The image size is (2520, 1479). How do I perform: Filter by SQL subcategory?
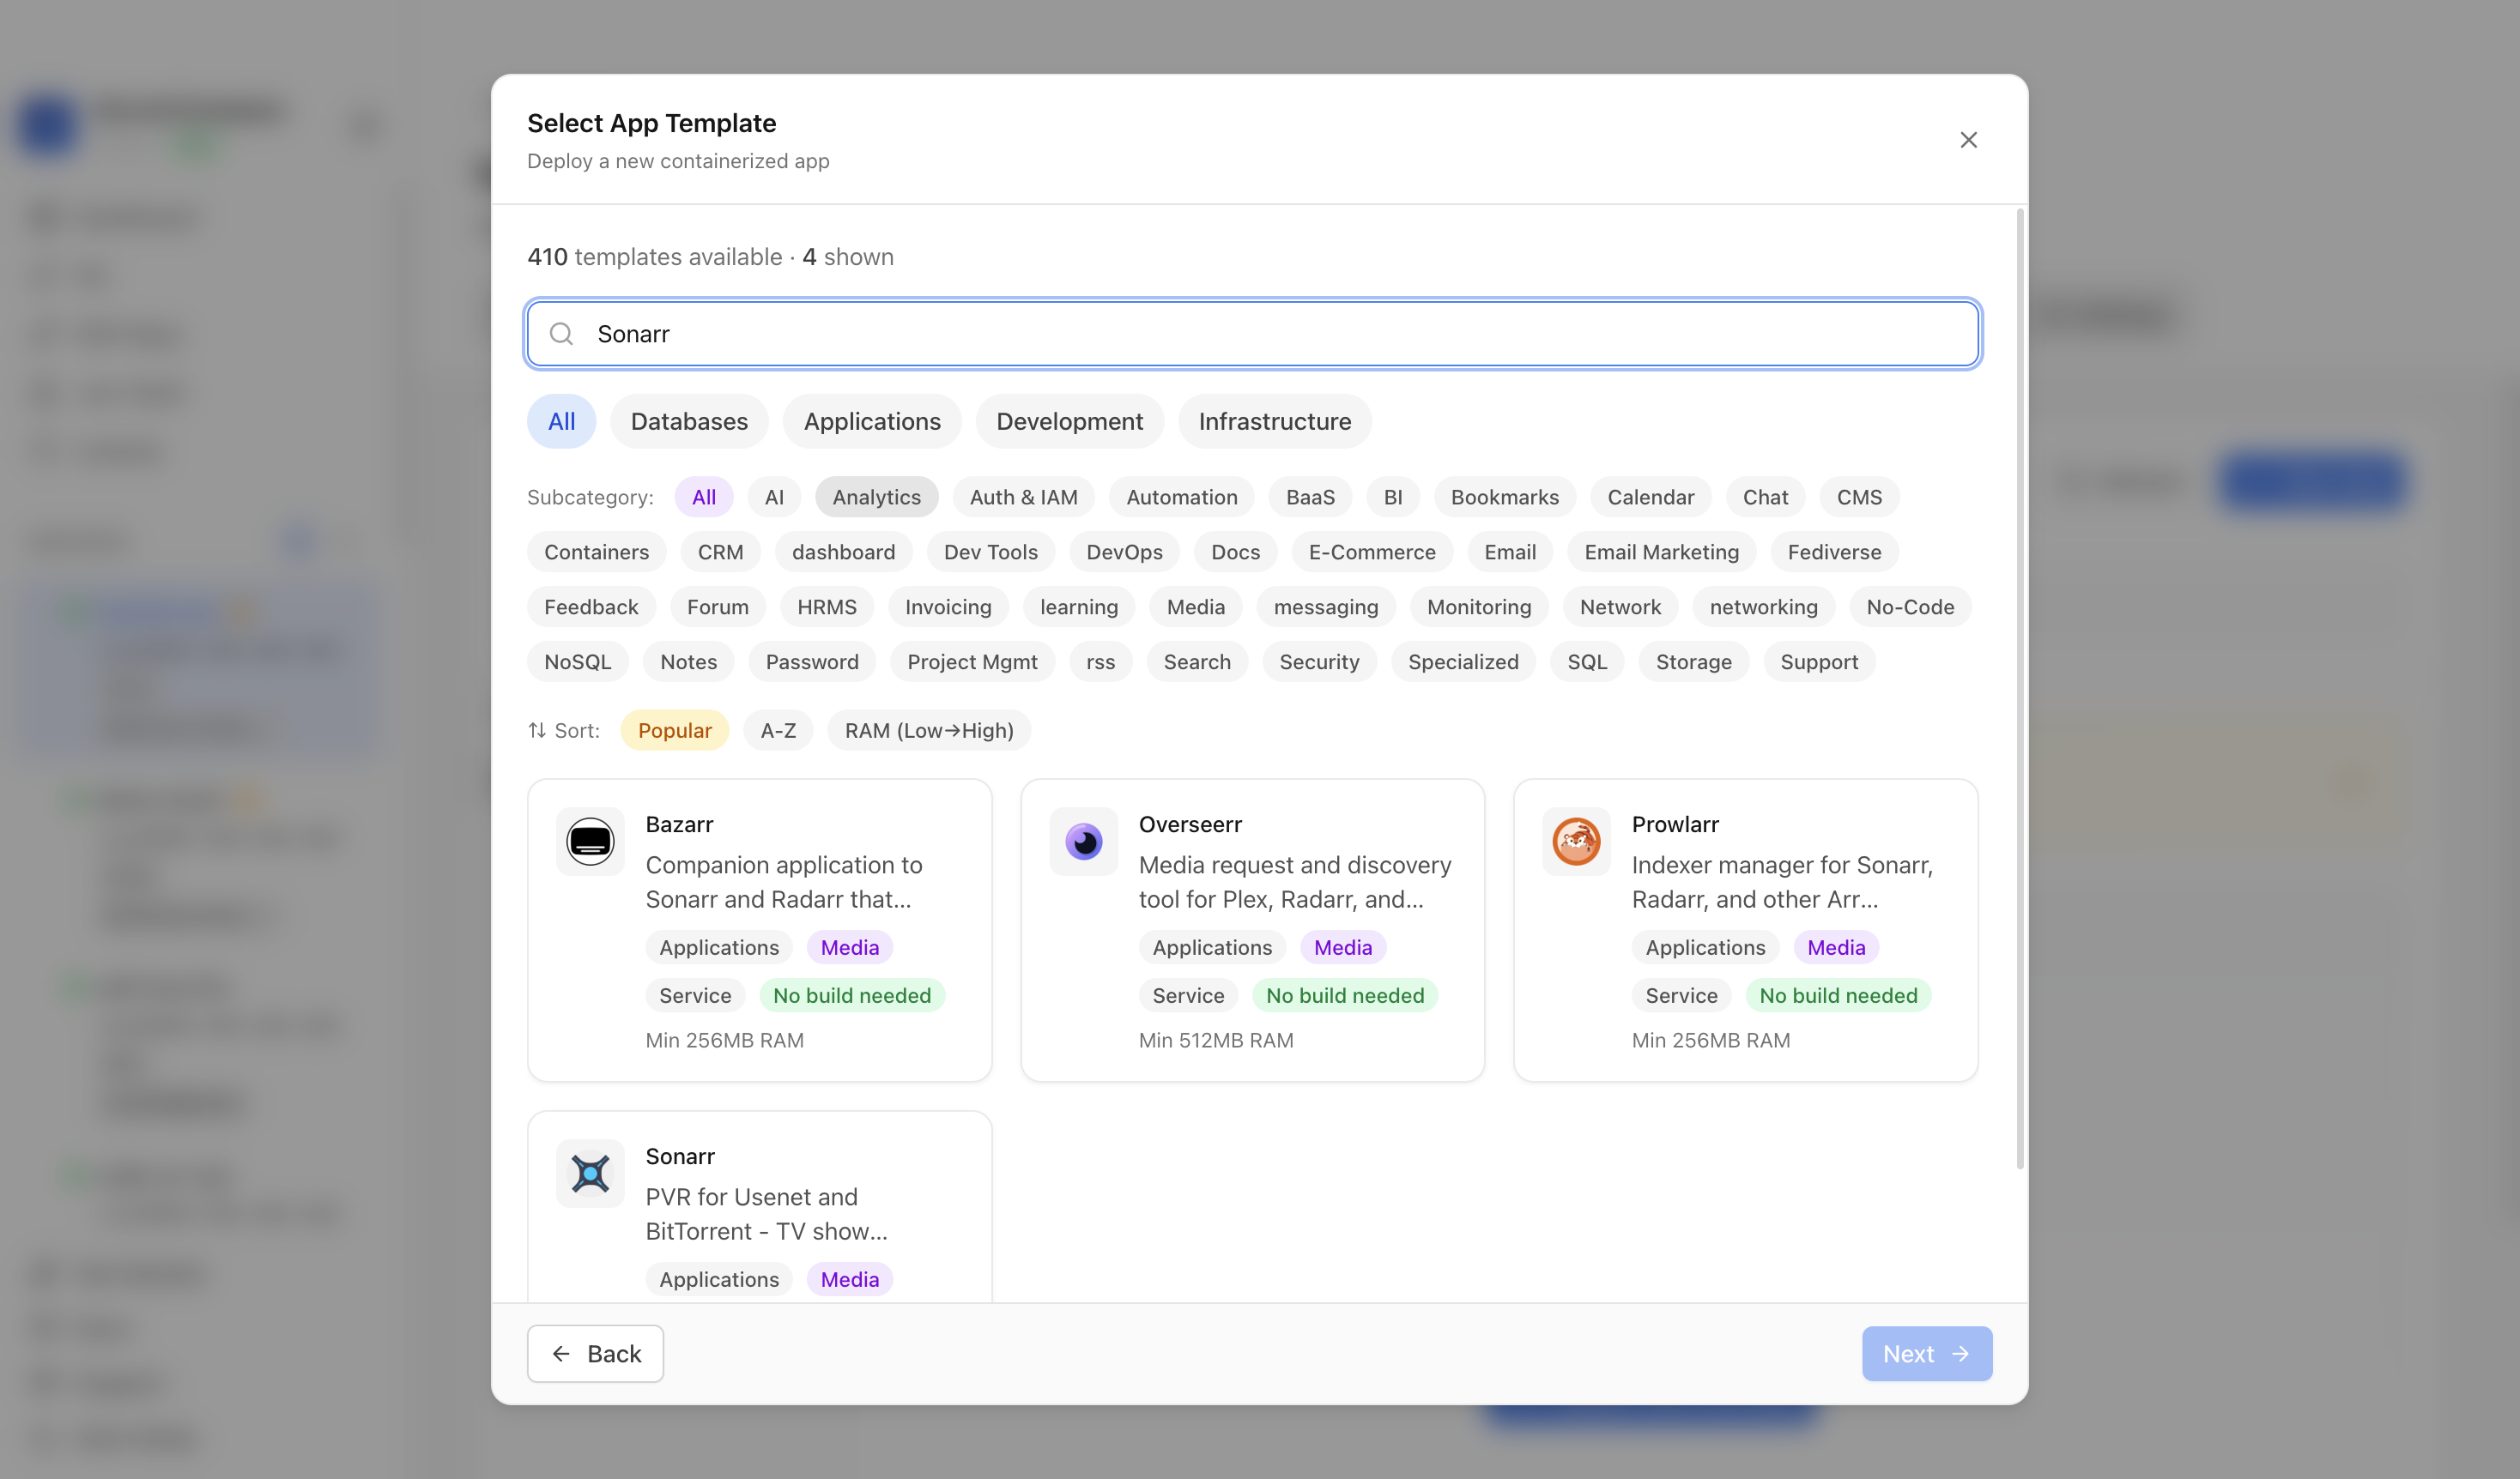coord(1587,661)
